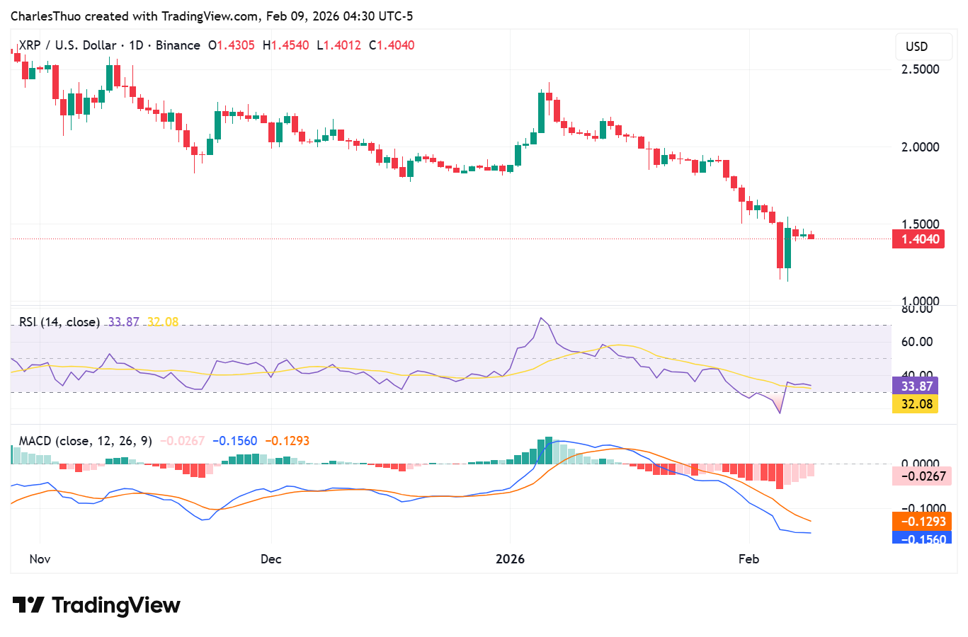Viewport: 968px width, 637px height.
Task: Click the red 1.4040 price label
Action: click(x=918, y=239)
